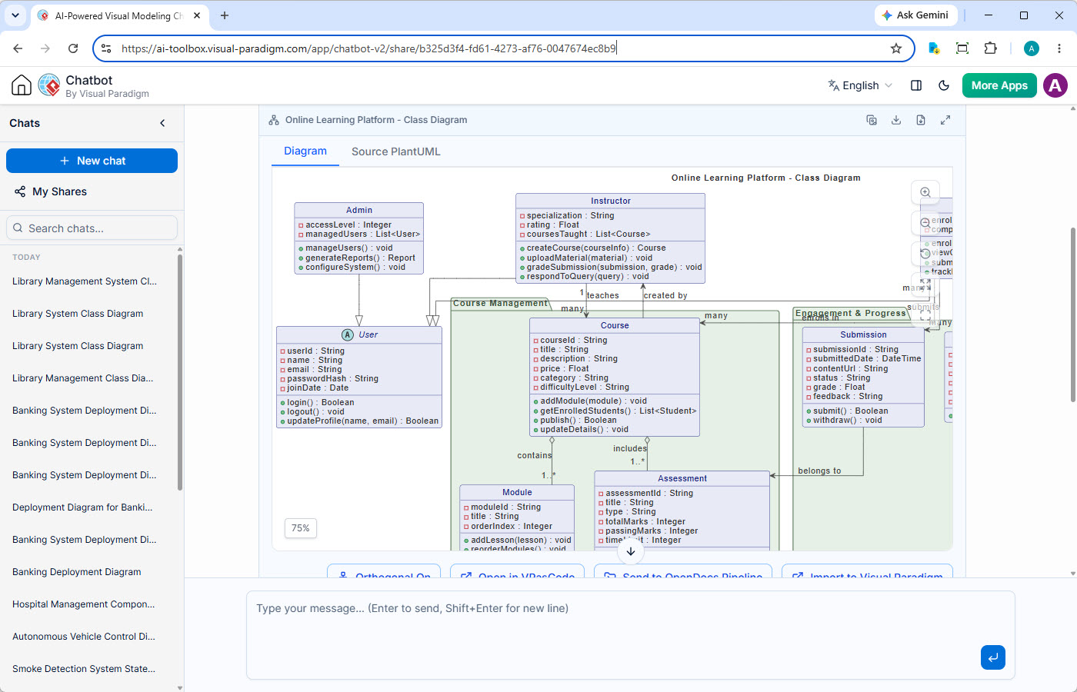
Task: Open chat 'Library Management System Cl...'
Action: pos(85,281)
